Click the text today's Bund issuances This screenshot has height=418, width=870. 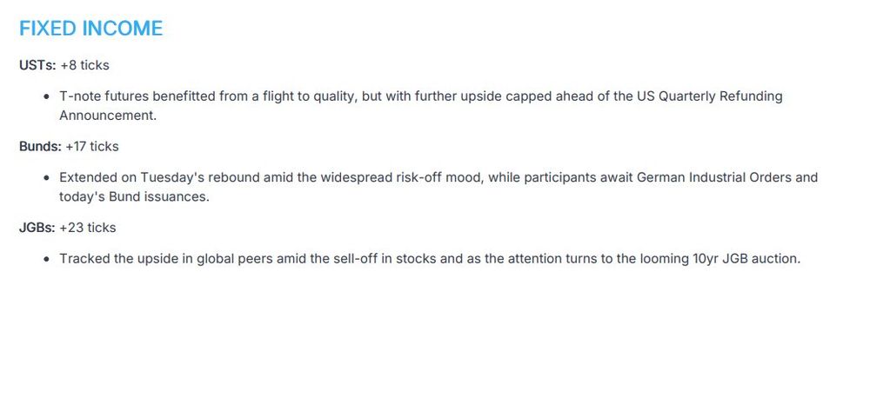(134, 197)
